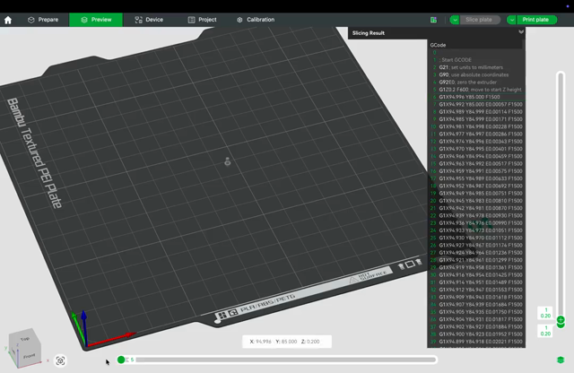Screen dimensions: 574x373
Task: Open the Device tab
Action: tap(149, 20)
